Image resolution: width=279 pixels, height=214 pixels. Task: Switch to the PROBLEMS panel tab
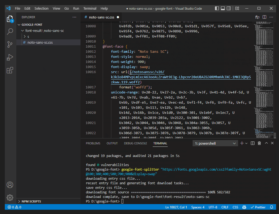93,143
